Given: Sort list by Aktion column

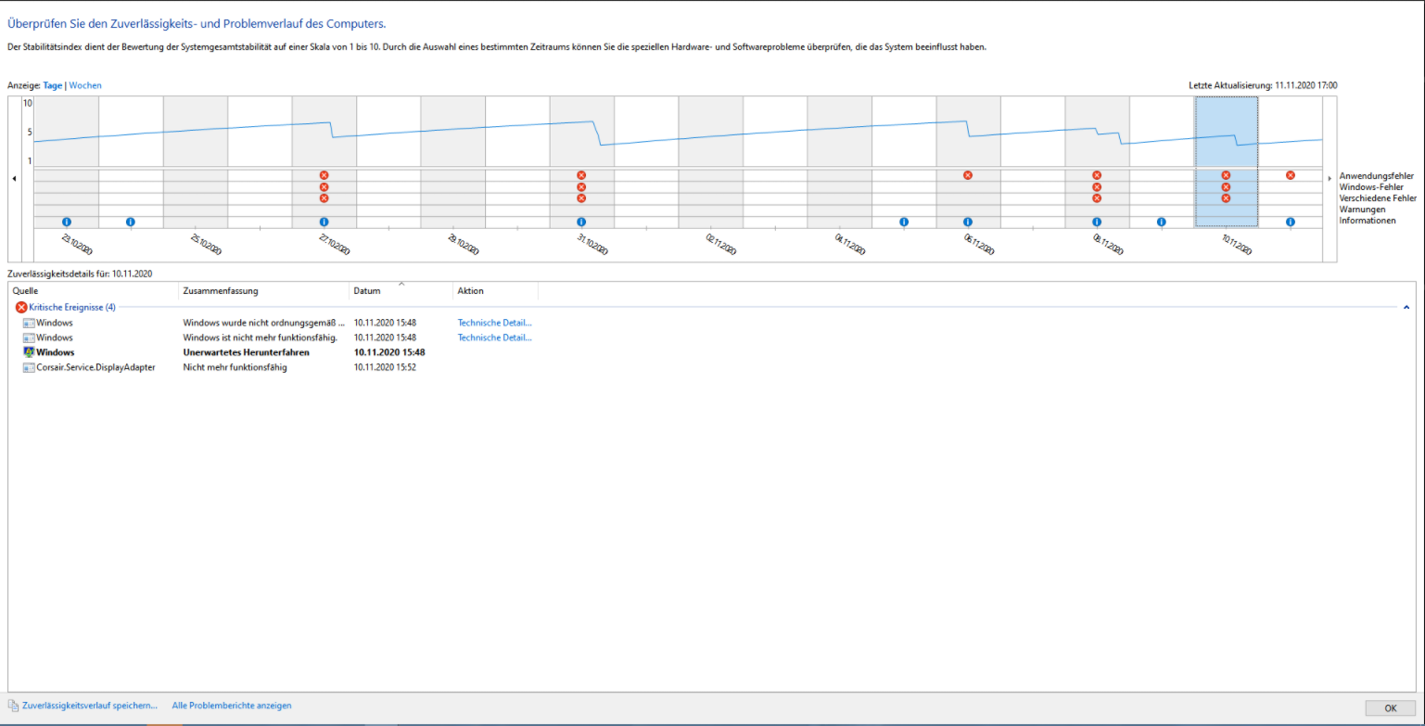Looking at the screenshot, I should (x=496, y=291).
